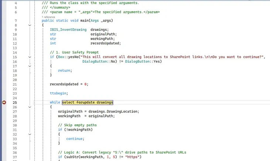Click 'recordsUpdated = 0;' on line 21
Image resolution: width=270 pixels, height=161 pixels.
coord(69,84)
